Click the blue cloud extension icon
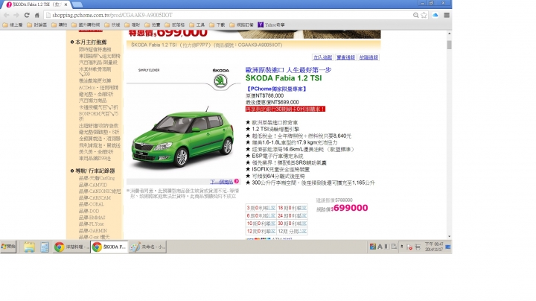The image size is (536, 301). pyautogui.click(x=435, y=15)
